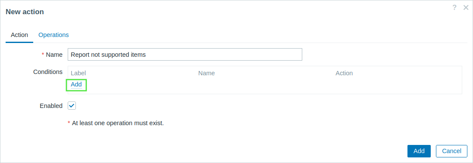
Task: Click the Name field label
Action: click(x=54, y=55)
